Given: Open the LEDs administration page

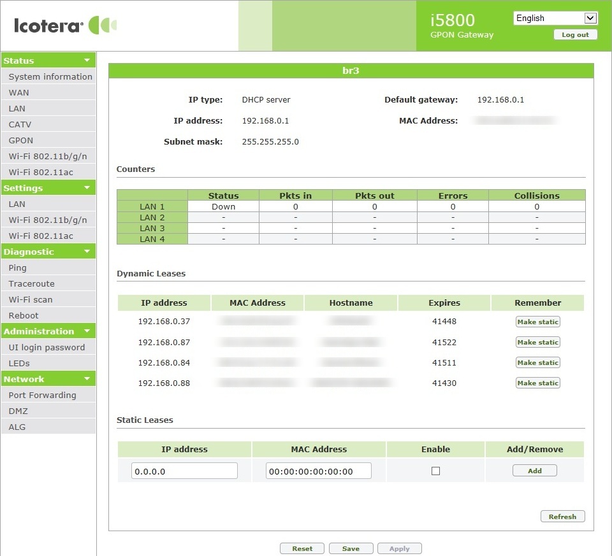Looking at the screenshot, I should (x=18, y=363).
